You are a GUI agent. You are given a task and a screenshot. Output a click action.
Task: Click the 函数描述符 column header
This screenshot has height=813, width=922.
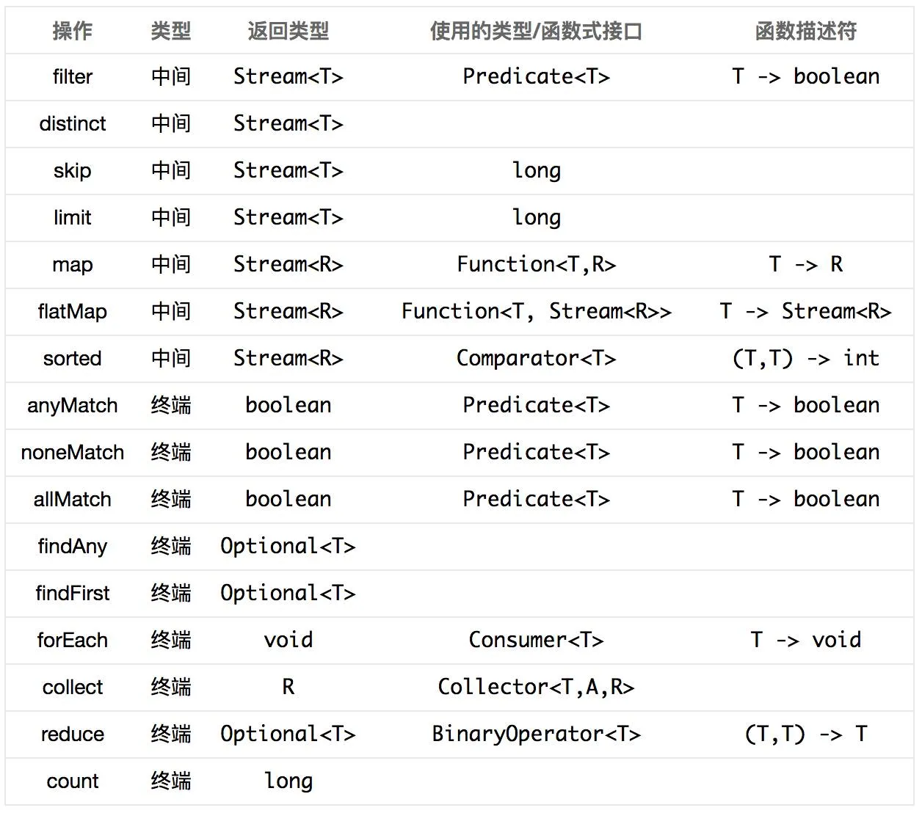805,31
